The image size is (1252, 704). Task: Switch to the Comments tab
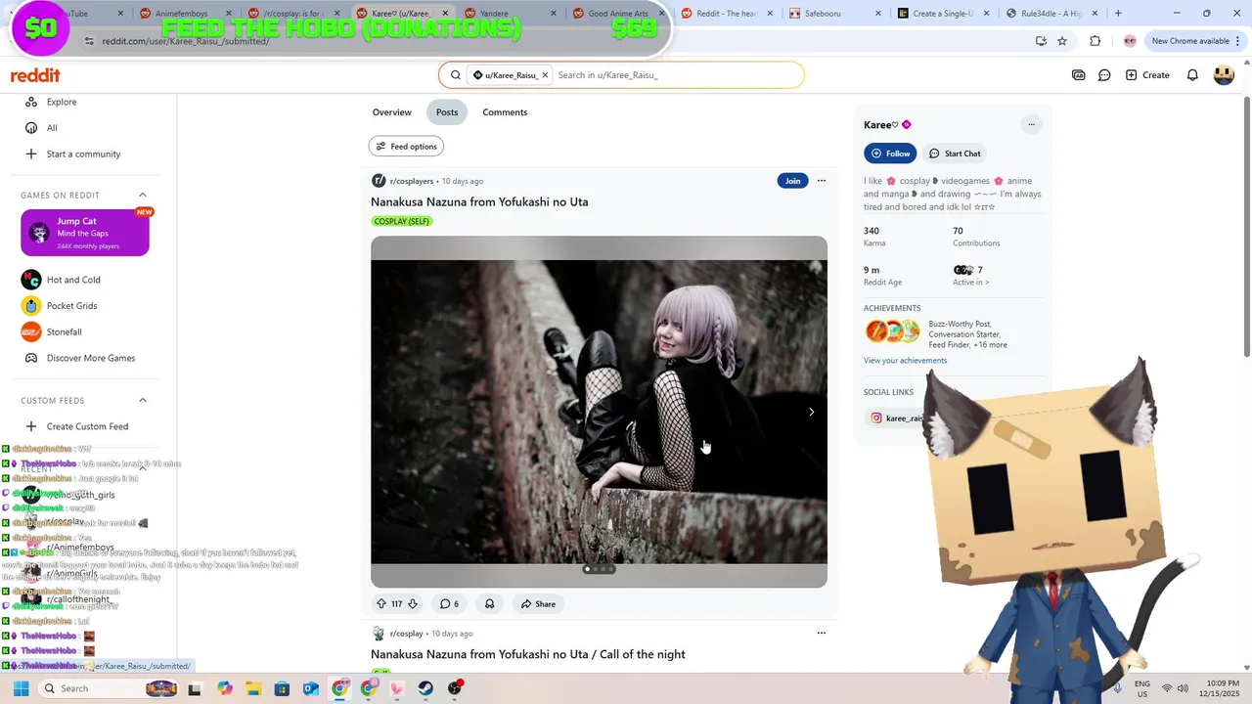(x=505, y=112)
